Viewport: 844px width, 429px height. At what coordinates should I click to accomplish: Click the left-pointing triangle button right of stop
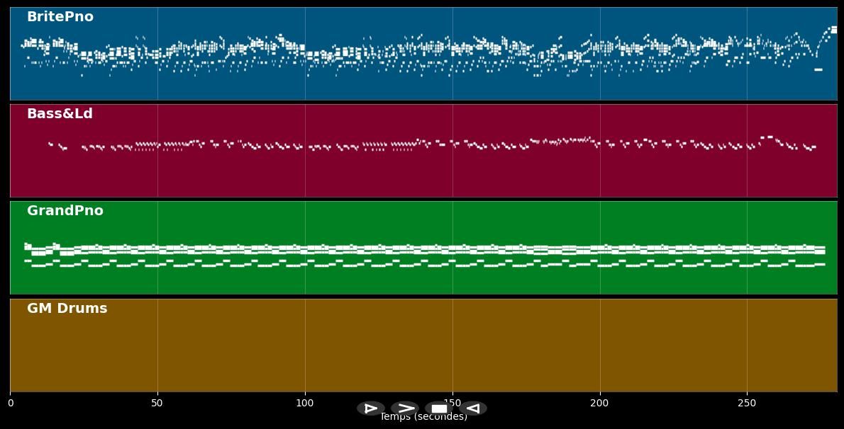coord(473,408)
